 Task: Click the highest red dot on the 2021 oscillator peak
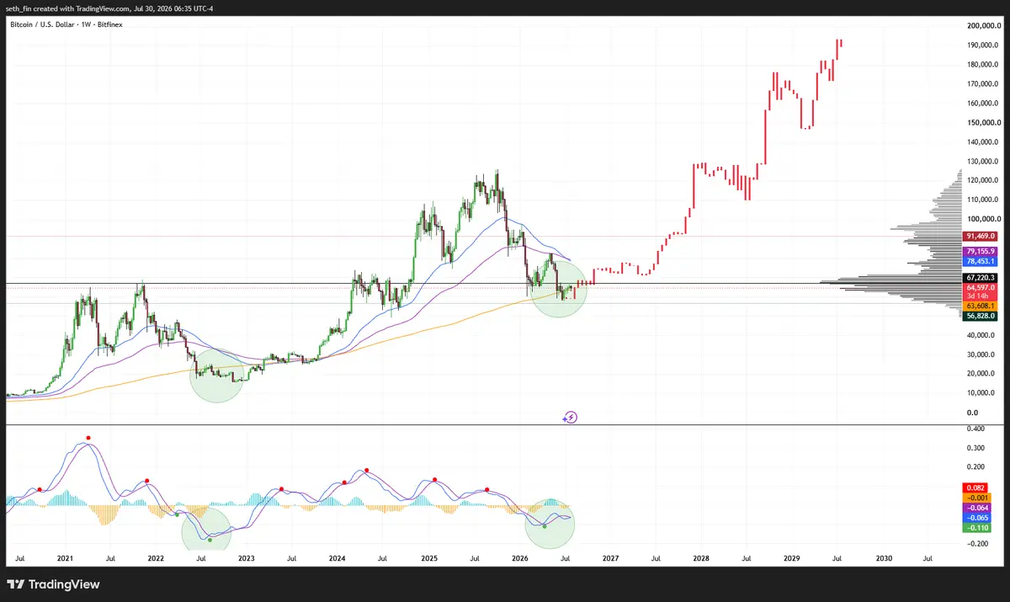pyautogui.click(x=88, y=438)
